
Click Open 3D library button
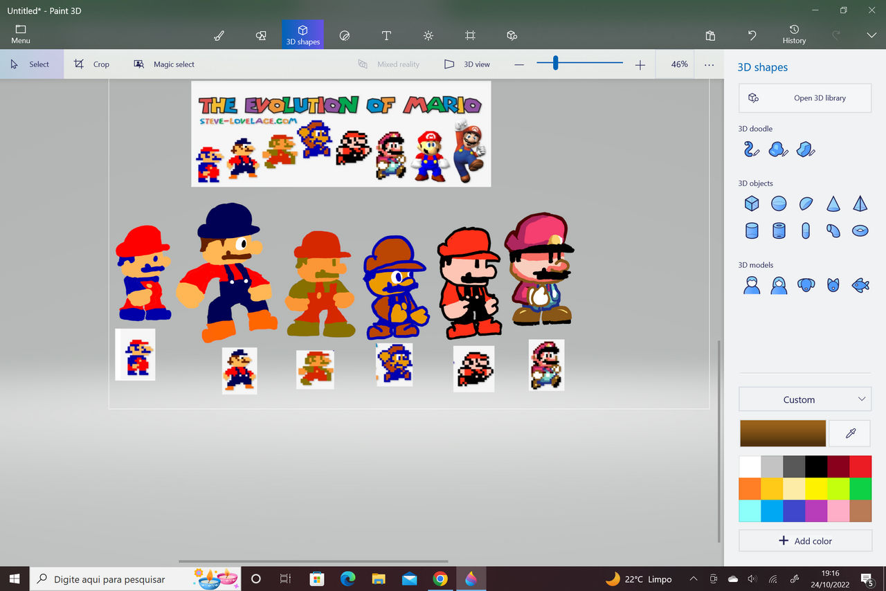pyautogui.click(x=805, y=98)
